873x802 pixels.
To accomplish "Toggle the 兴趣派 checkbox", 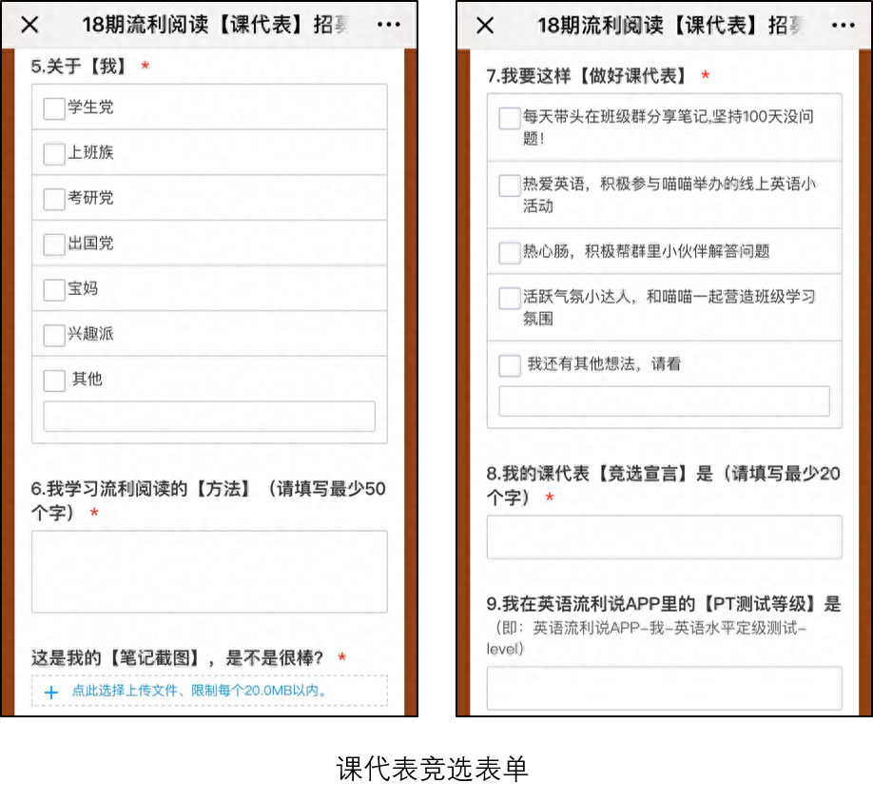I will coord(54,335).
